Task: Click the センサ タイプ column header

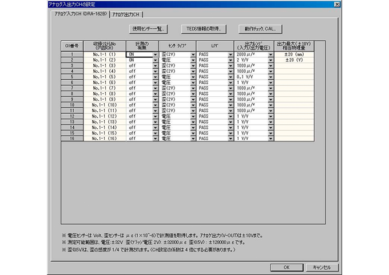Action: pos(177,46)
